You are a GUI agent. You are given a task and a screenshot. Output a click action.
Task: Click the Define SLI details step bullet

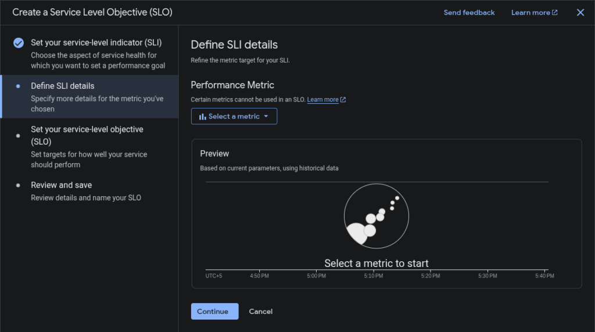(19, 86)
